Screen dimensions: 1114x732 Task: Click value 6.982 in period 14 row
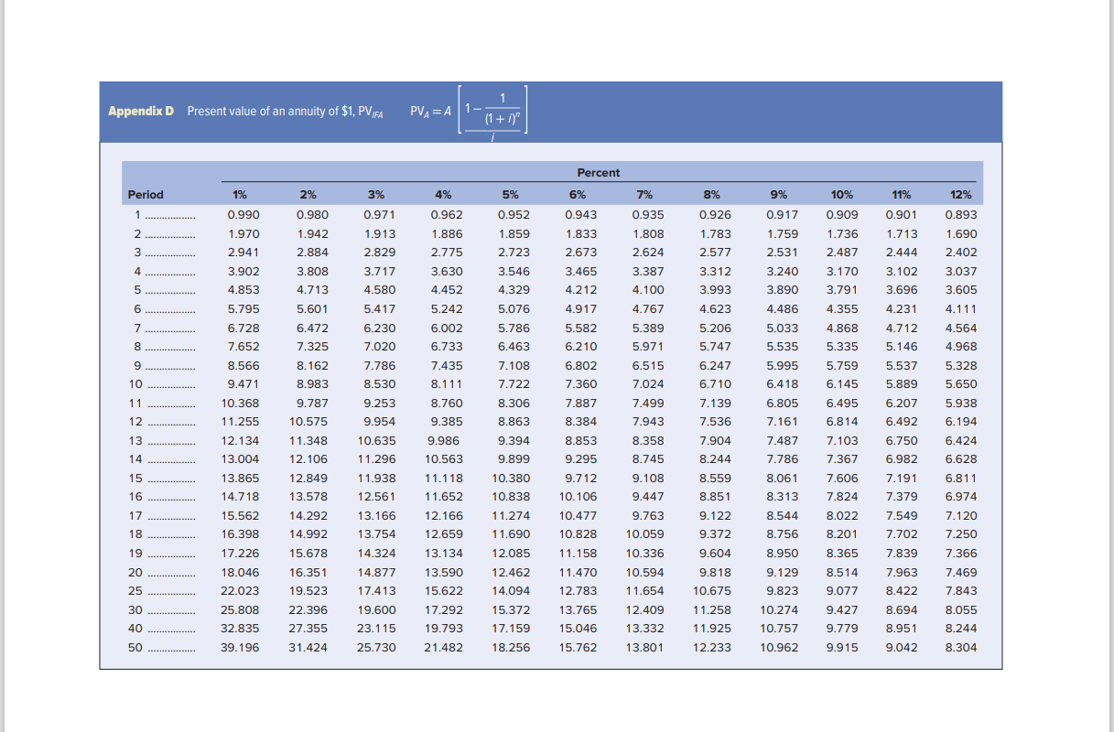pos(902,459)
